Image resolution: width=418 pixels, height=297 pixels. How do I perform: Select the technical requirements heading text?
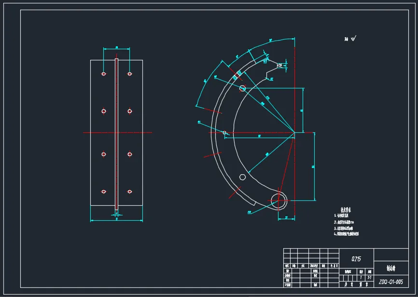pyautogui.click(x=346, y=210)
